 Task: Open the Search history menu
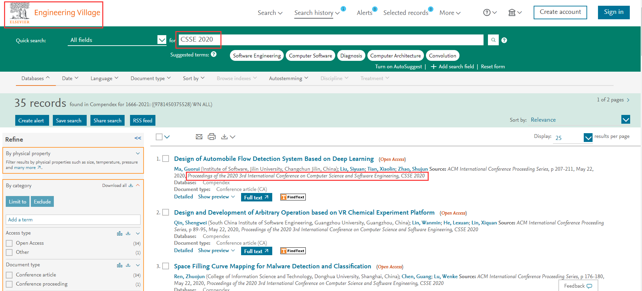click(x=317, y=13)
